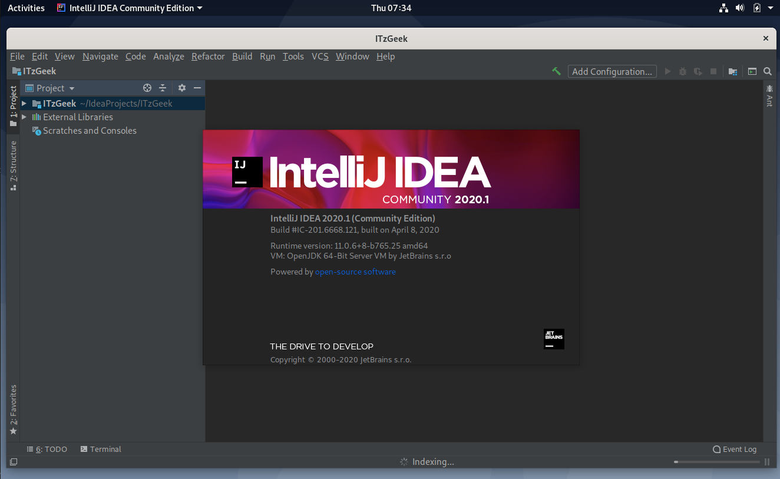Open the Refactor menu
The height and width of the screenshot is (479, 780).
[208, 57]
